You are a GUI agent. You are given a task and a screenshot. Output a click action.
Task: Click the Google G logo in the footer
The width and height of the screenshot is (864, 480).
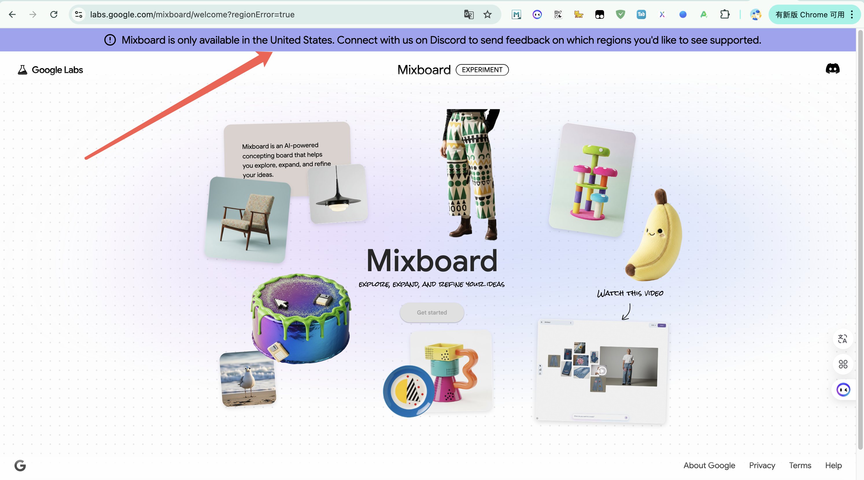click(x=20, y=465)
